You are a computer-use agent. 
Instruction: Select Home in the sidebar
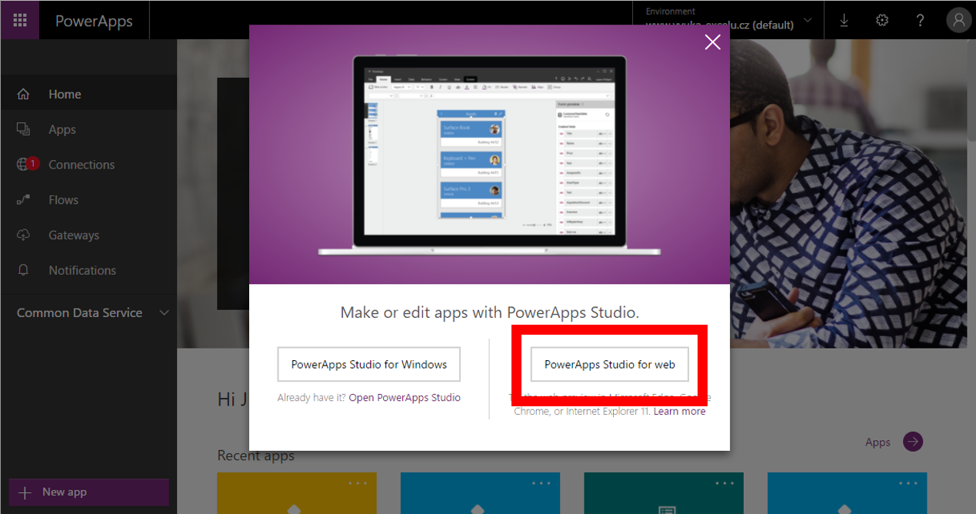pyautogui.click(x=88, y=94)
